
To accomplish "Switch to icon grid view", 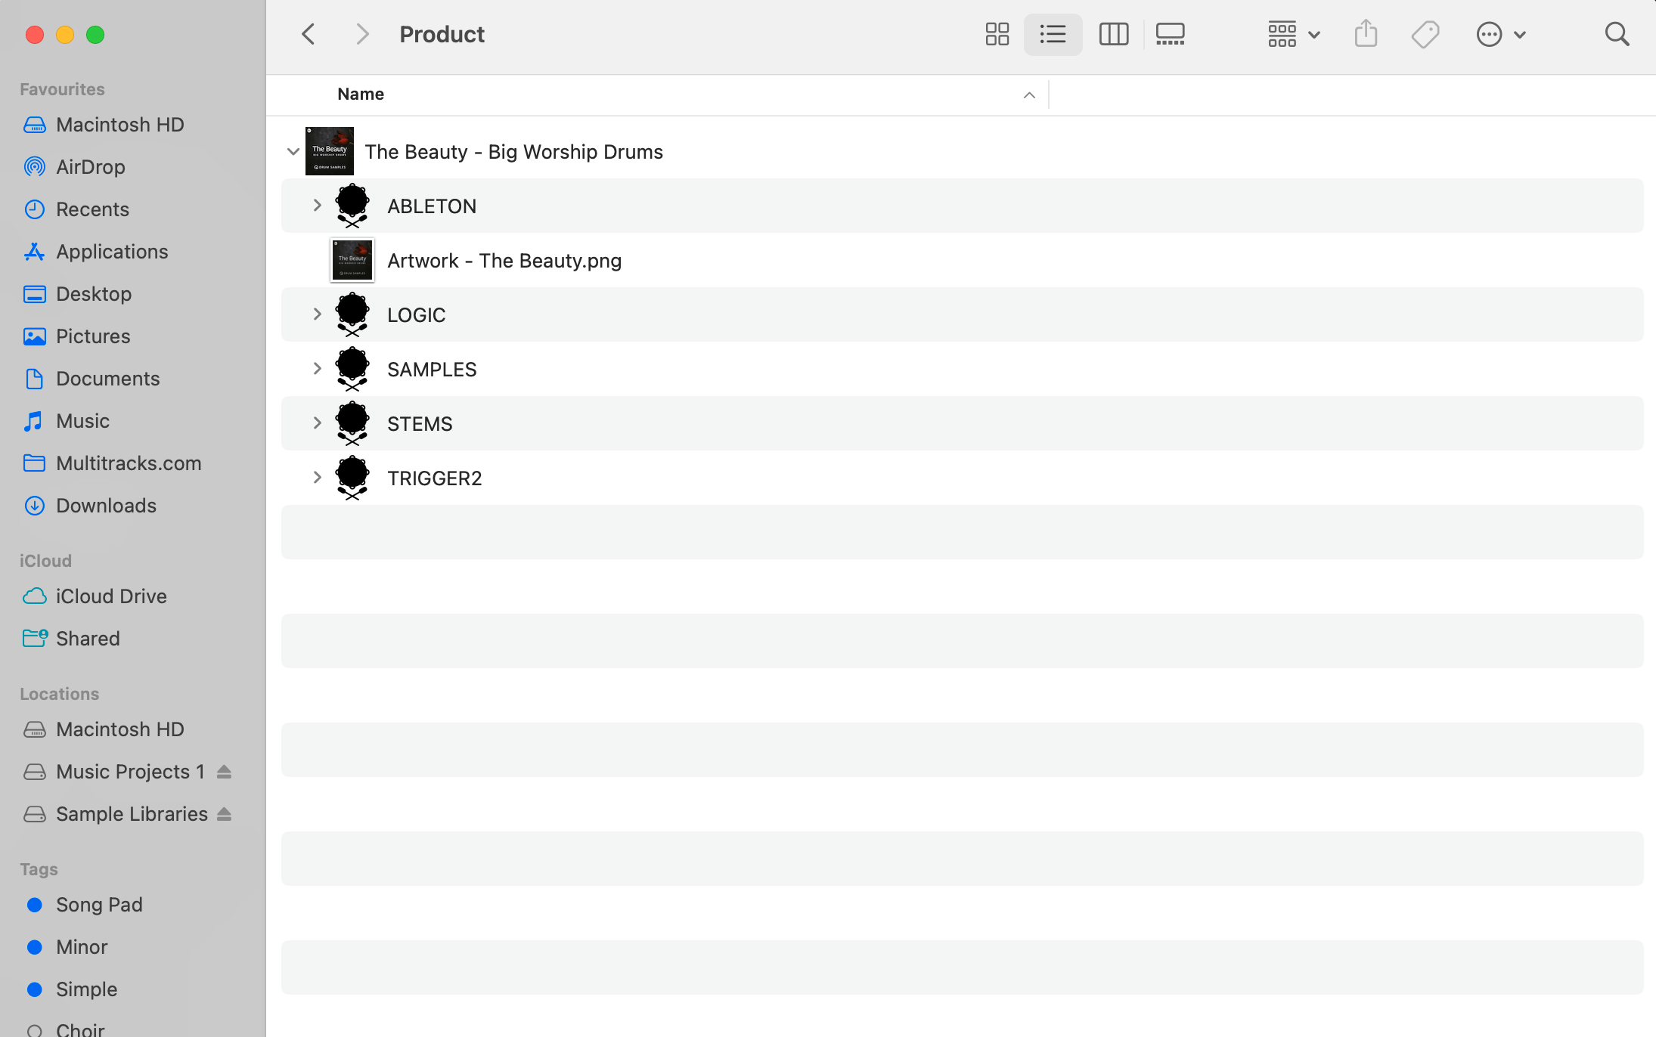I will [x=997, y=34].
